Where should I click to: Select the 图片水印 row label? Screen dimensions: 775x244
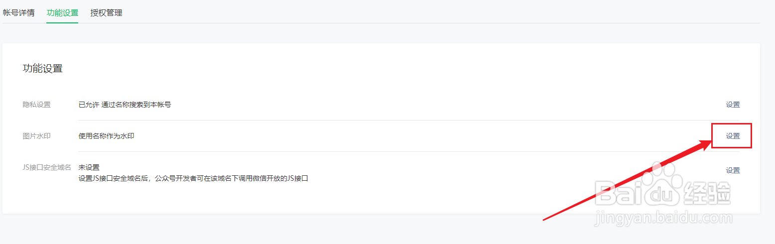(37, 136)
